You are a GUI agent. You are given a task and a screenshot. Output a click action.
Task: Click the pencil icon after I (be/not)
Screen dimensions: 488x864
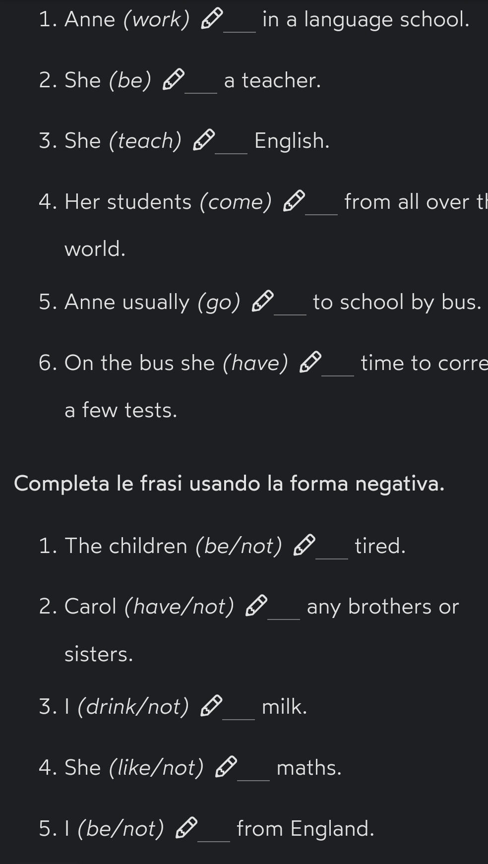pyautogui.click(x=186, y=828)
